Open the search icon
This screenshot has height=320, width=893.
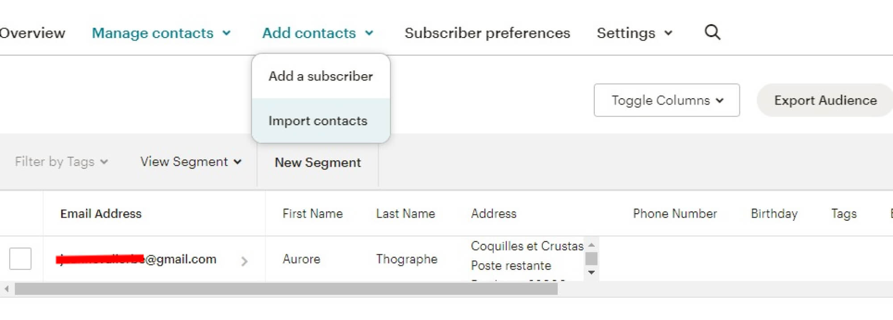[712, 32]
